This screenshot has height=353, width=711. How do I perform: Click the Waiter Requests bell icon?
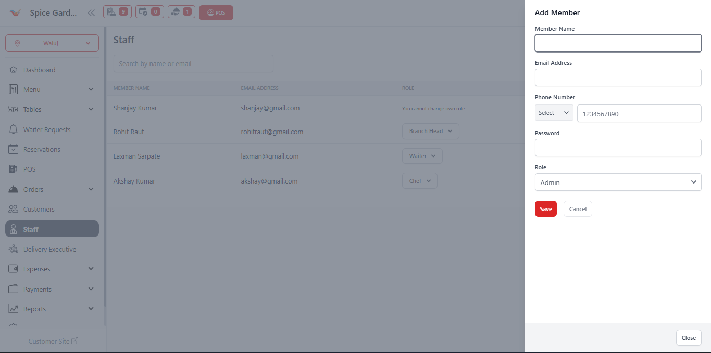14,129
